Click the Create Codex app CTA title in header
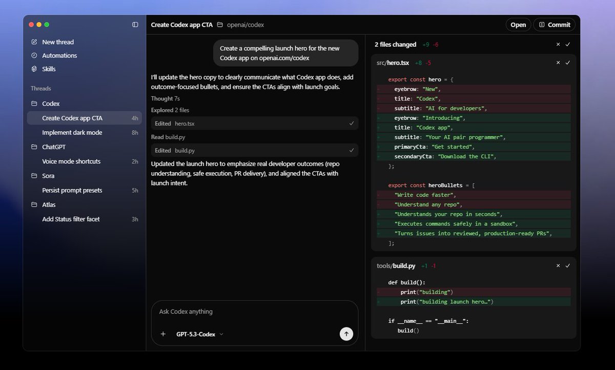 pyautogui.click(x=181, y=25)
